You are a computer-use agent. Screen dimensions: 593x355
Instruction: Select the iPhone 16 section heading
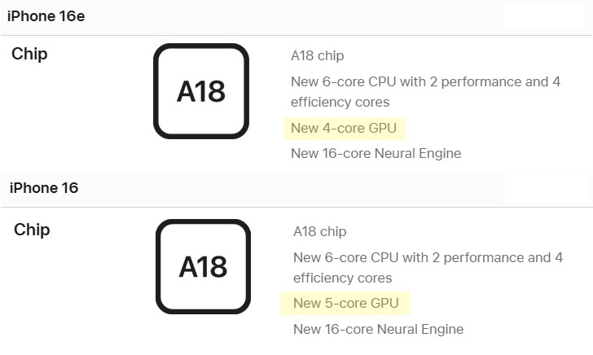44,188
